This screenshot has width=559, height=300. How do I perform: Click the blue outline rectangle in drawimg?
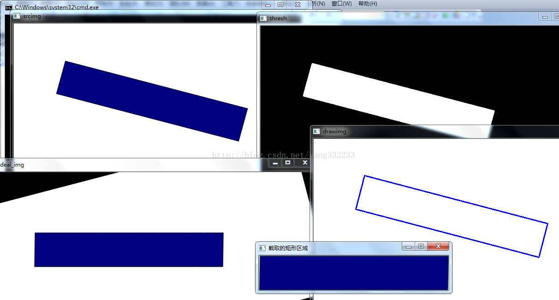point(452,216)
